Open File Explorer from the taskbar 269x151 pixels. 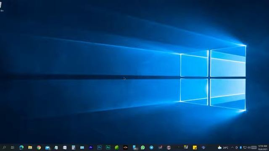[x=30, y=147]
